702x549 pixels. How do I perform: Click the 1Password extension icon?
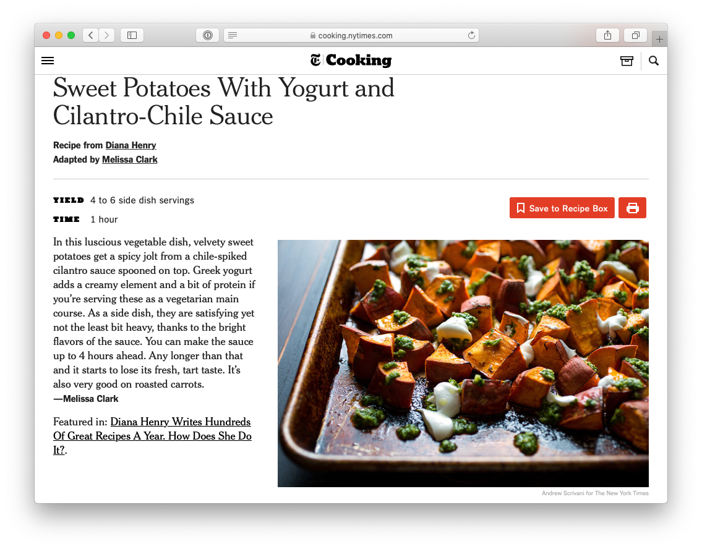(x=208, y=35)
